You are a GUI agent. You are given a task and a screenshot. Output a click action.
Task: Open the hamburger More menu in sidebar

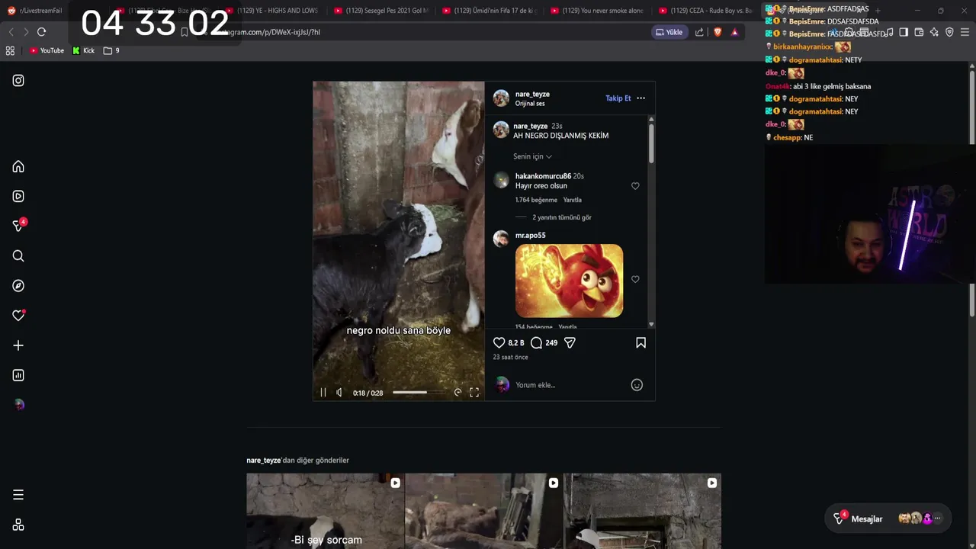pos(18,495)
